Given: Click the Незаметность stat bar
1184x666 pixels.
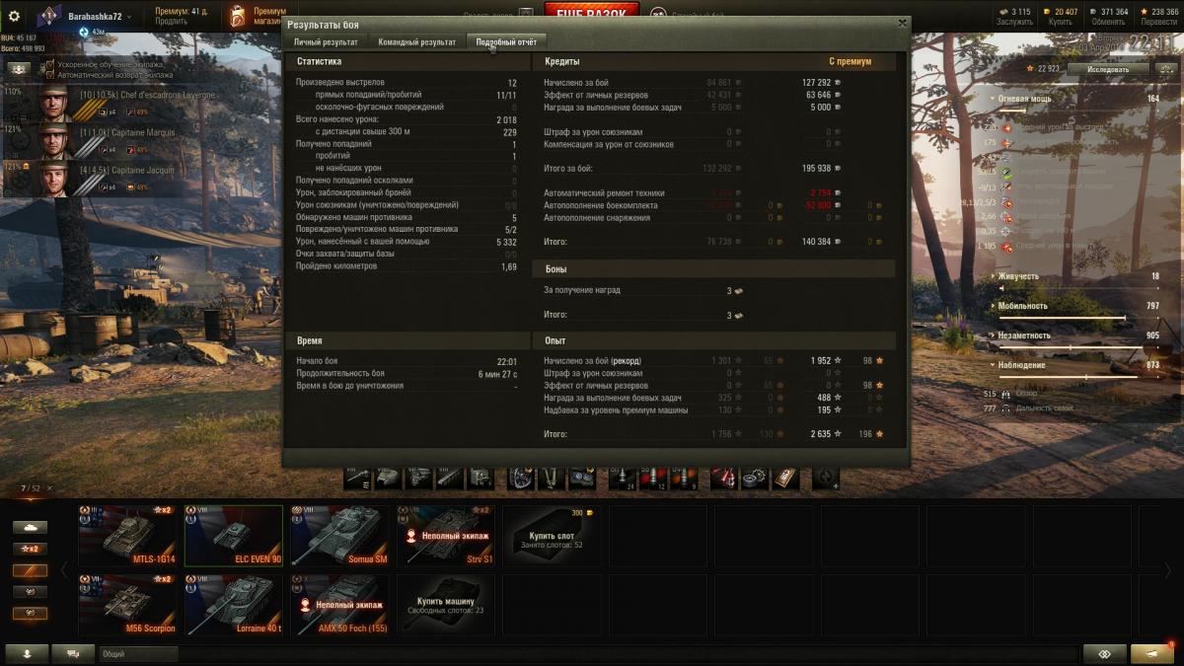Looking at the screenshot, I should click(1080, 347).
